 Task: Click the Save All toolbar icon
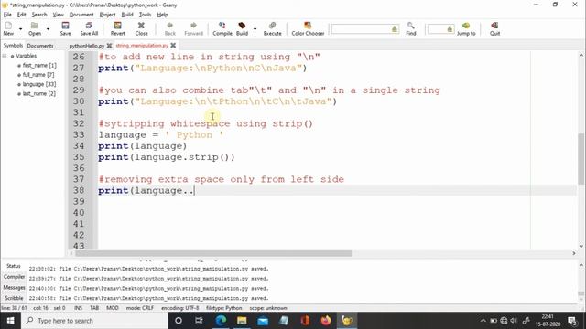[89, 28]
